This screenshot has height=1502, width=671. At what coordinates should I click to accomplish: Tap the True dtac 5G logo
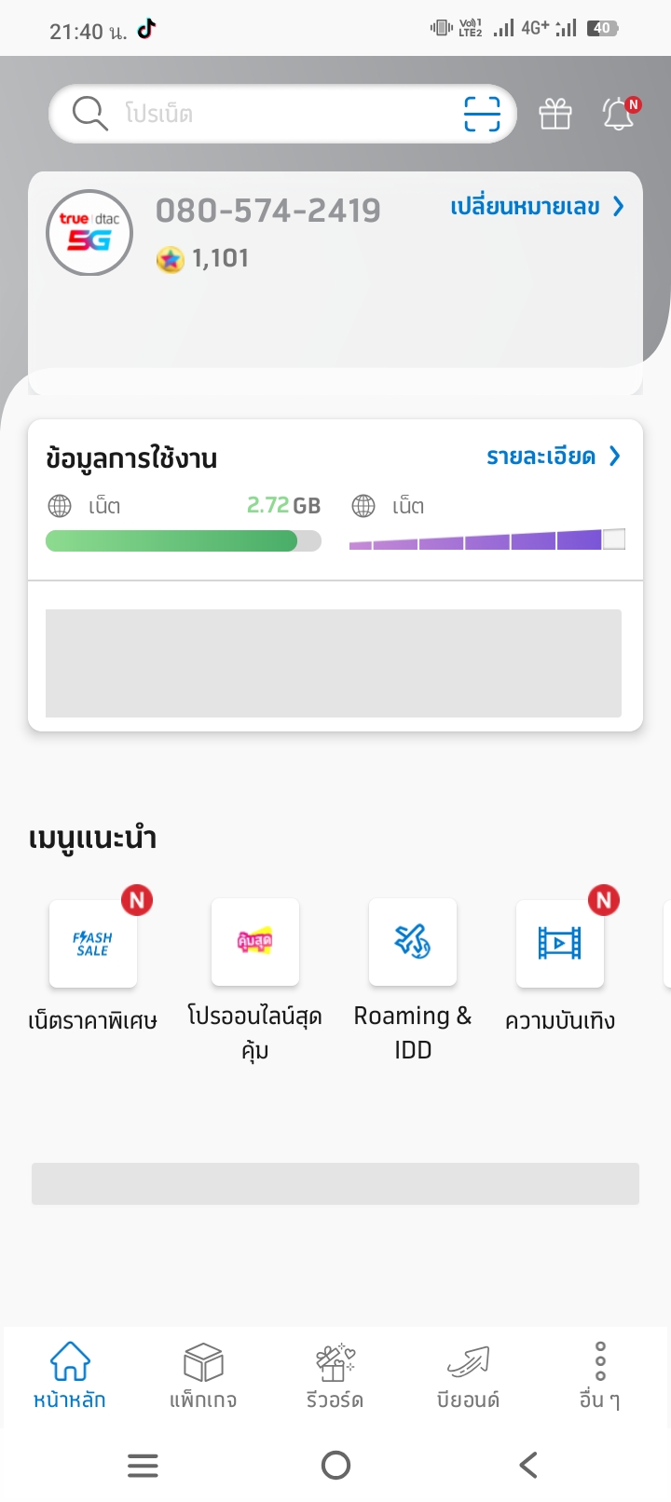[x=89, y=233]
